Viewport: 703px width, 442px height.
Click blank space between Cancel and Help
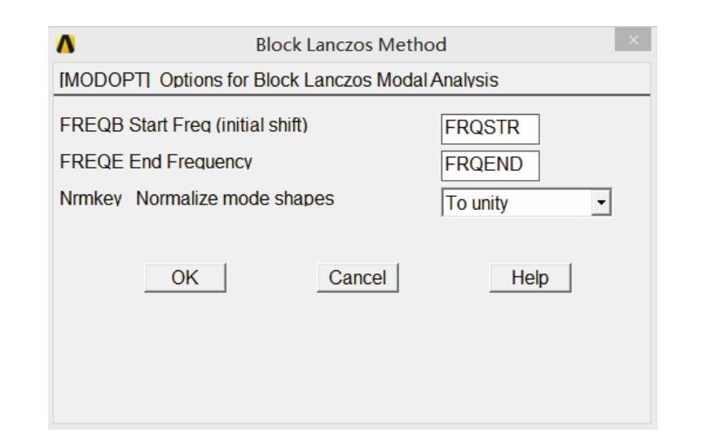pos(444,278)
